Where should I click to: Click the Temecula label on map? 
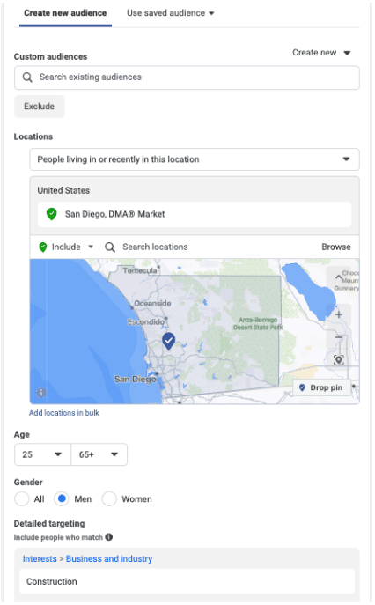click(140, 270)
